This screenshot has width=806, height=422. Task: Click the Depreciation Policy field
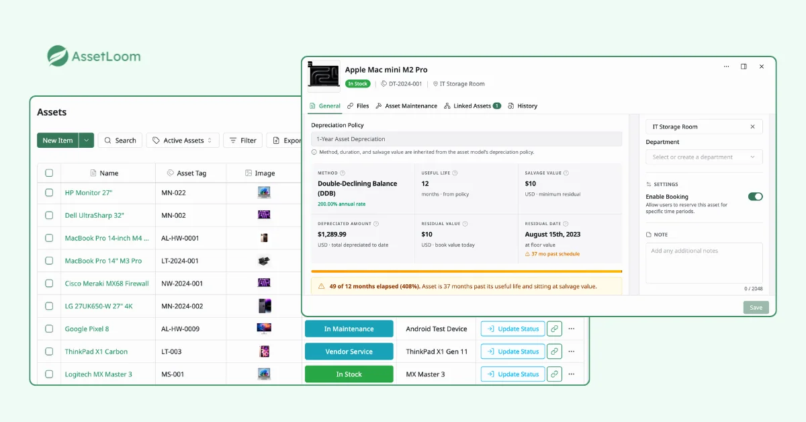point(467,139)
